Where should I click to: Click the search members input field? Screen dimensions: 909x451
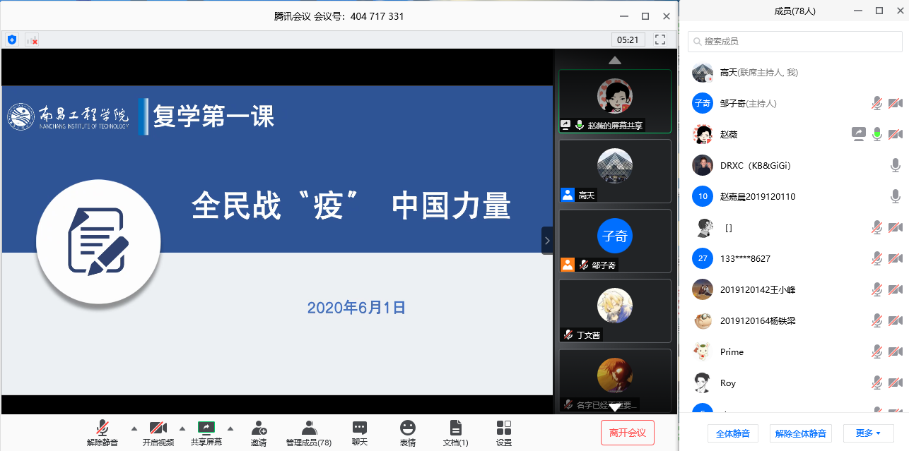[x=795, y=42]
